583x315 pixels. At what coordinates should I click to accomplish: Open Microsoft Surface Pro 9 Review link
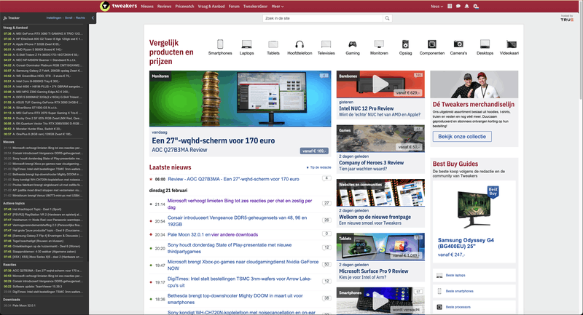coord(373,271)
